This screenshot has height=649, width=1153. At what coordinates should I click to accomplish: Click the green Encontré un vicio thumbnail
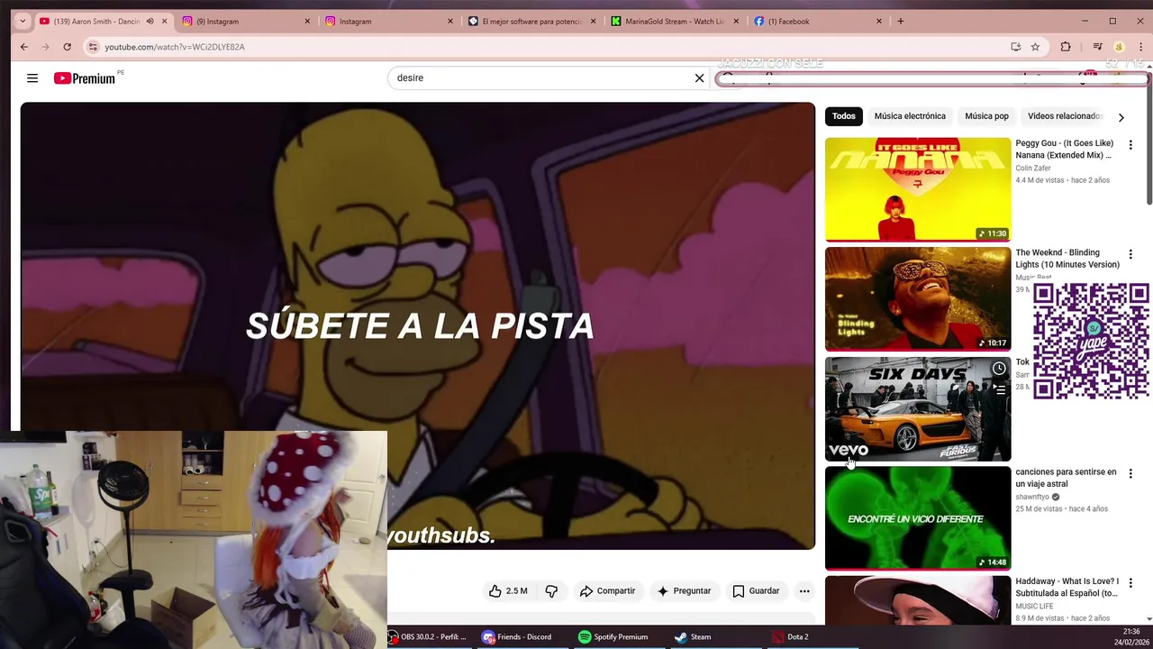918,518
